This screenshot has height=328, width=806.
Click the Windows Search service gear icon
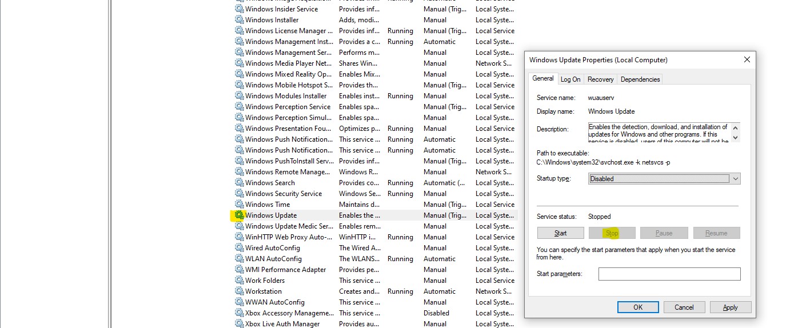239,183
